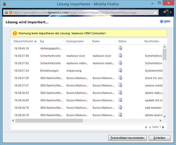Click status icon in 16:38:36.85 row
The height and width of the screenshot is (145, 176).
[120, 100]
